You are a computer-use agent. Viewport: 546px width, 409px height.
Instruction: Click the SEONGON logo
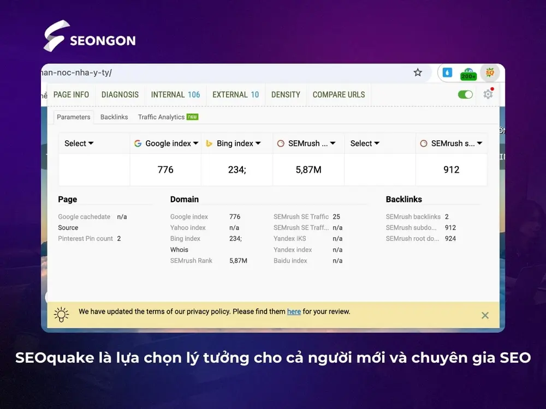tap(90, 36)
